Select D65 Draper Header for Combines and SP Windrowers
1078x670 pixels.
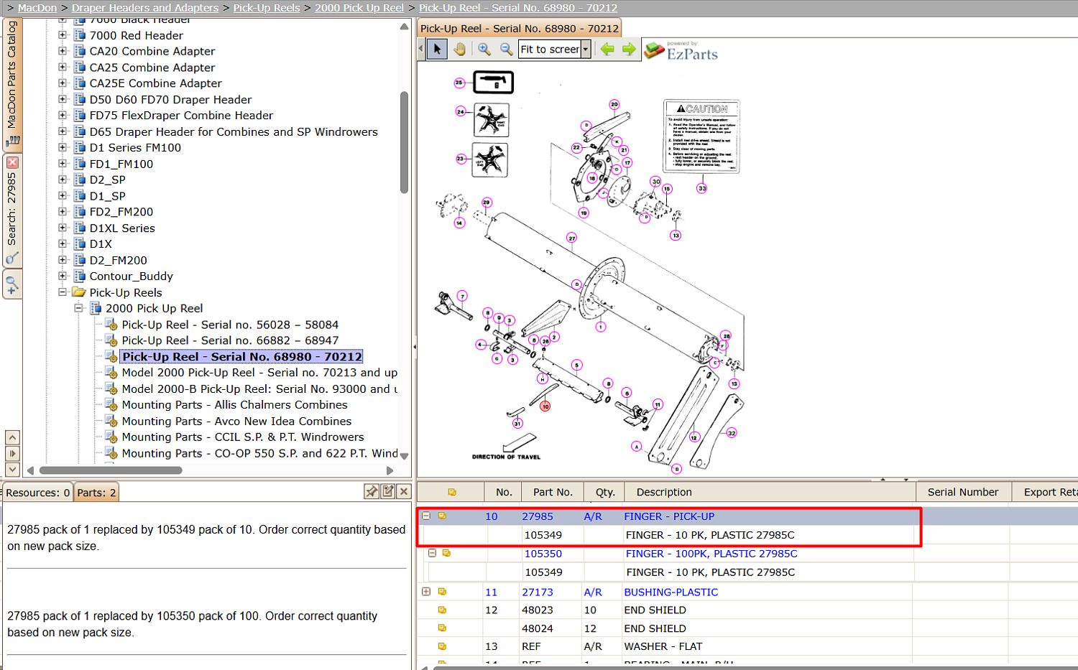(234, 131)
